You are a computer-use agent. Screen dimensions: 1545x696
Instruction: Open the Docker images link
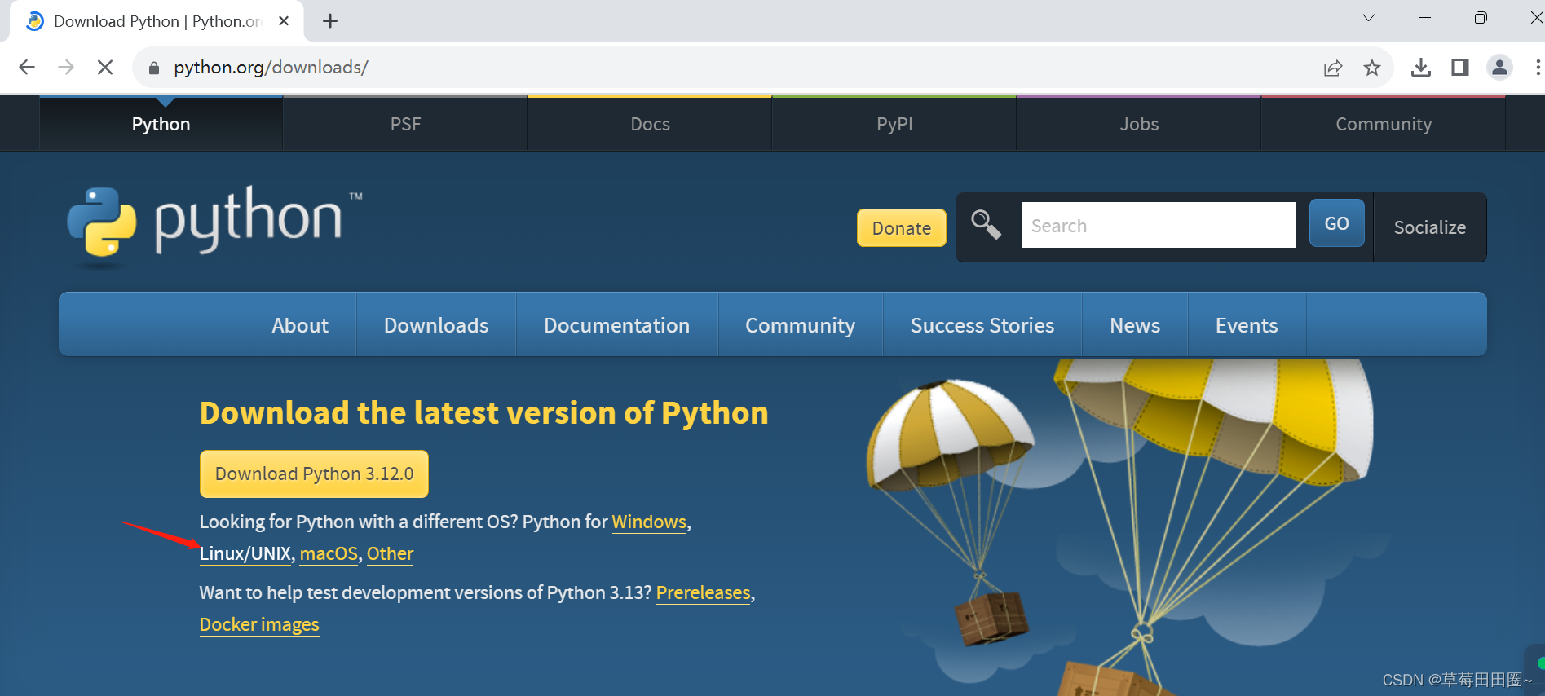tap(259, 624)
